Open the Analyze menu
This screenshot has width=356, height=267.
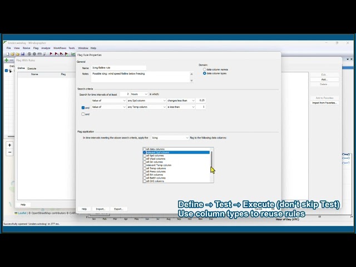pos(46,48)
